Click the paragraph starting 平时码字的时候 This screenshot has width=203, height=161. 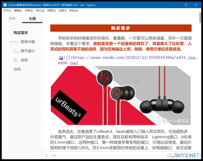click(121, 44)
